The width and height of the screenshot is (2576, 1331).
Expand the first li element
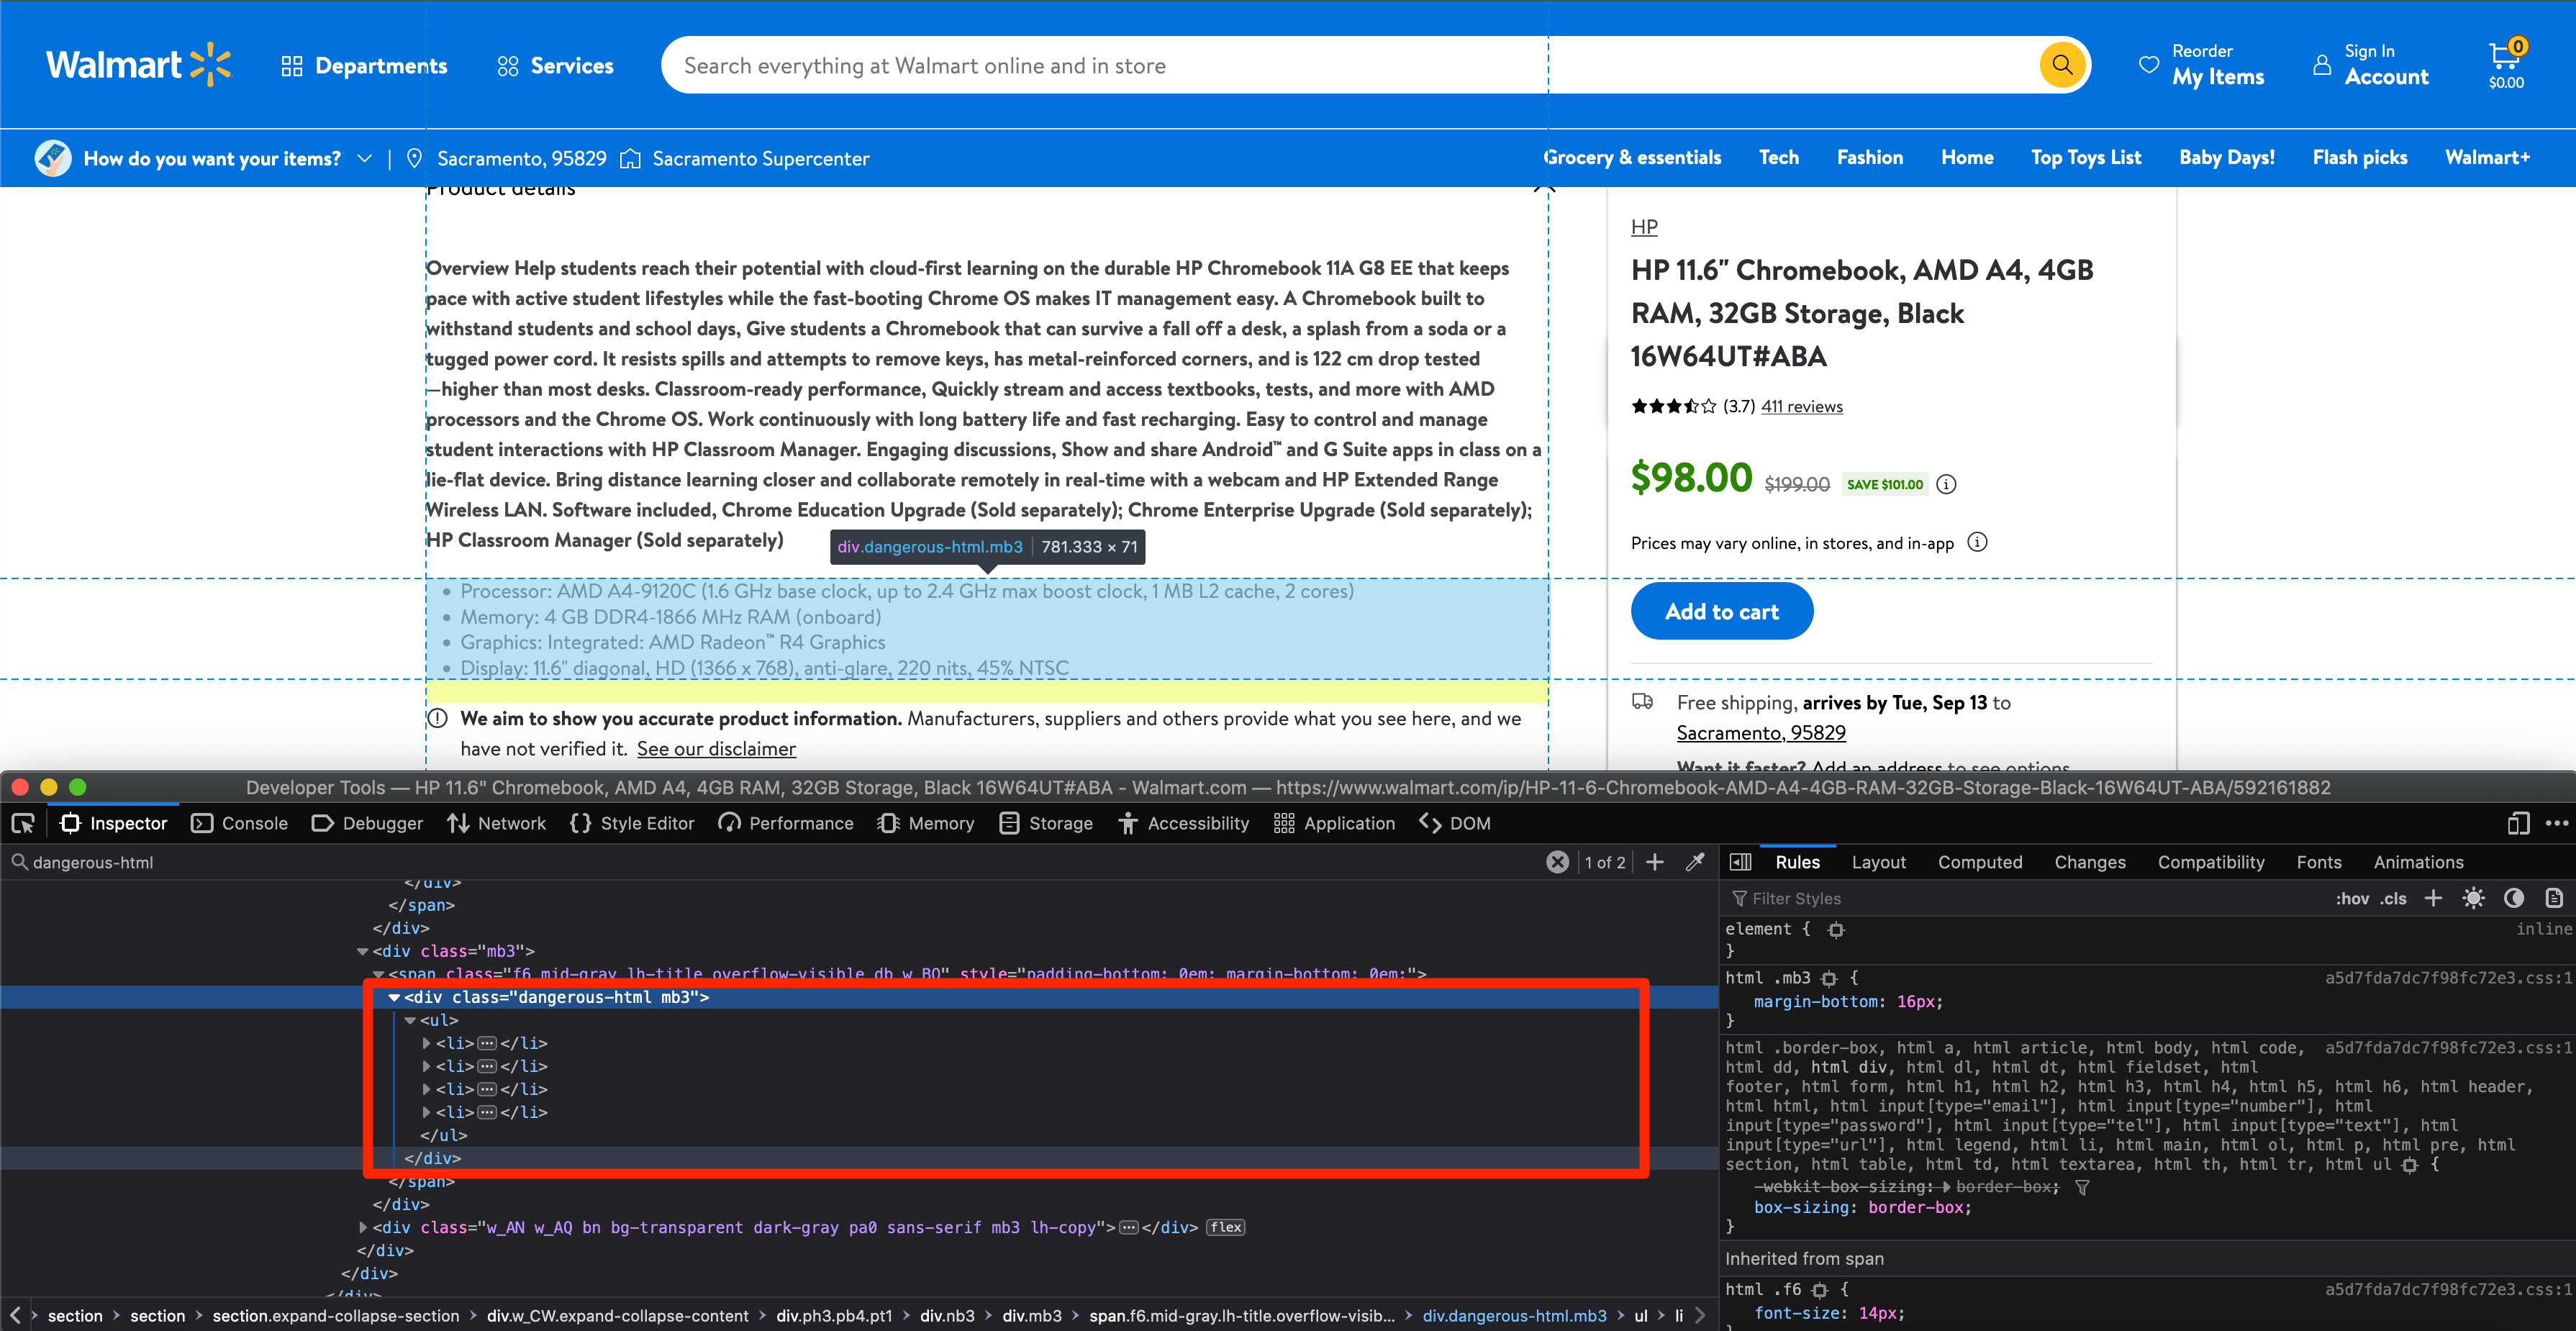(x=426, y=1043)
